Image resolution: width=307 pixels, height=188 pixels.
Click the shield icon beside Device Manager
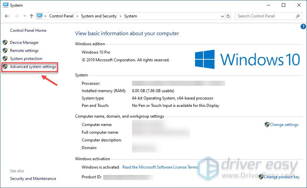point(5,43)
